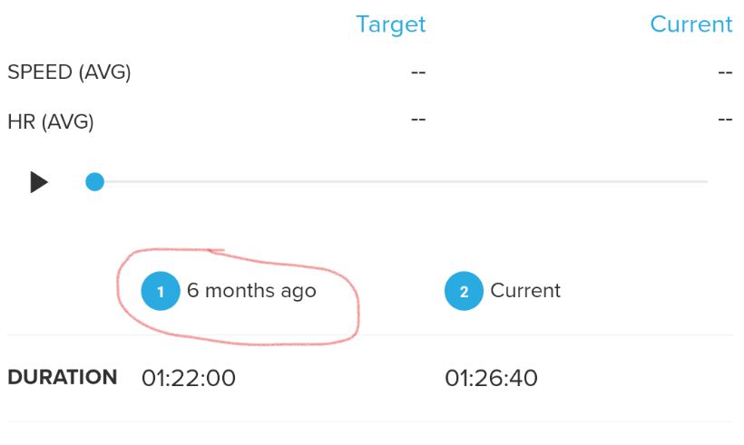Select the blue number 2 badge

[464, 291]
